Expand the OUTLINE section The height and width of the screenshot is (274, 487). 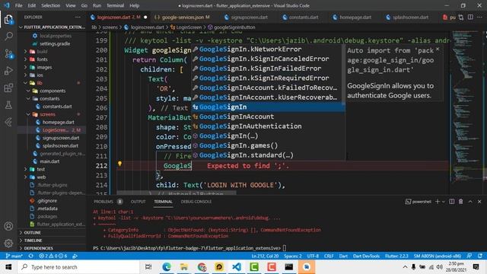(x=32, y=233)
